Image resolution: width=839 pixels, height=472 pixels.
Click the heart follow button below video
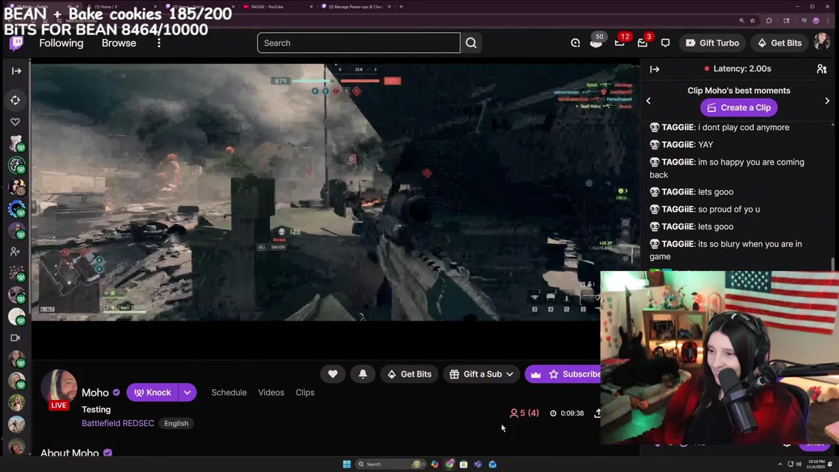point(333,374)
